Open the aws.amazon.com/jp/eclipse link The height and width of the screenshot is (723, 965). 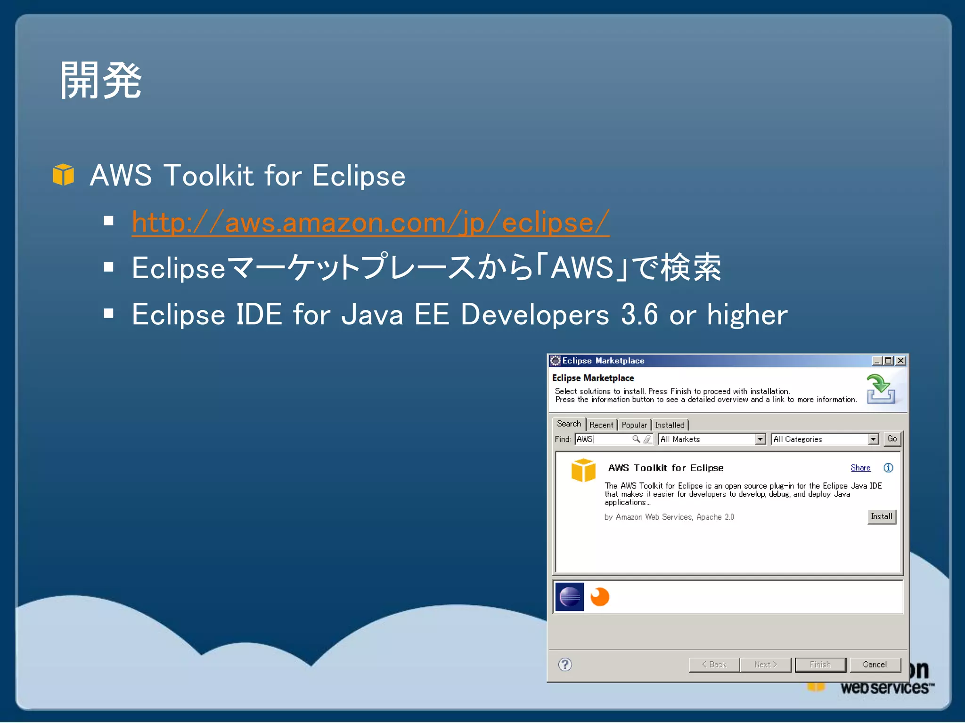371,222
